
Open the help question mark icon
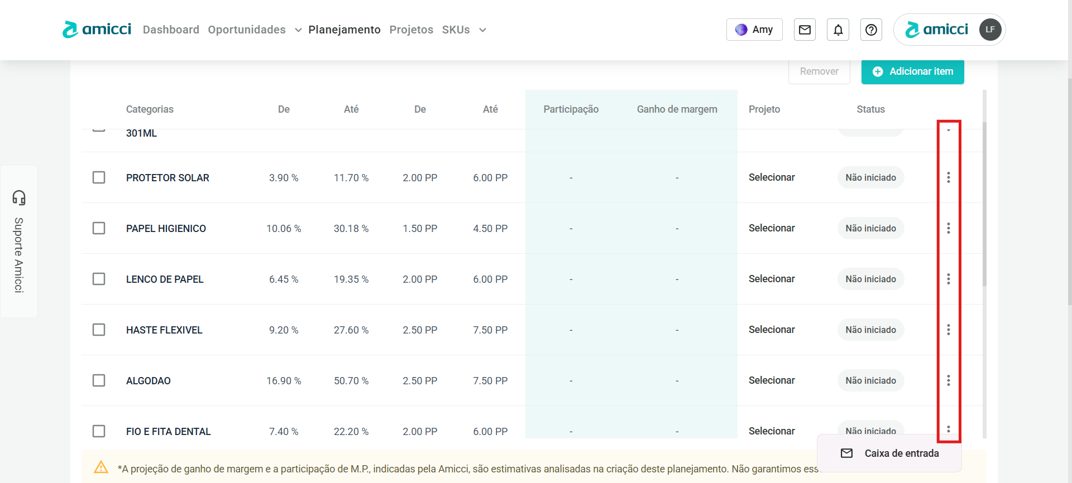[x=871, y=30]
